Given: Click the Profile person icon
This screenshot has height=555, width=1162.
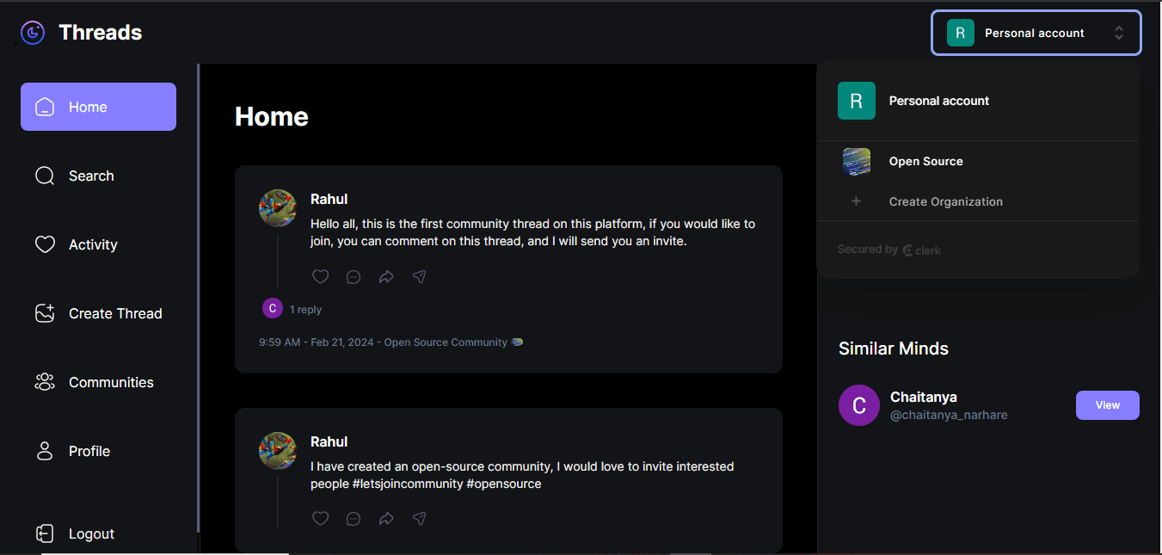Looking at the screenshot, I should click(x=45, y=451).
